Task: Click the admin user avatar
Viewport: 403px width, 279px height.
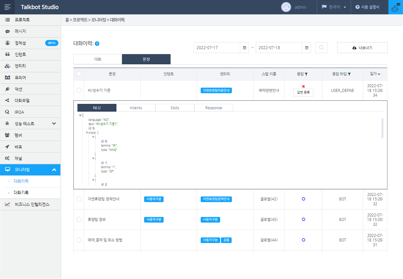Action: click(x=286, y=7)
